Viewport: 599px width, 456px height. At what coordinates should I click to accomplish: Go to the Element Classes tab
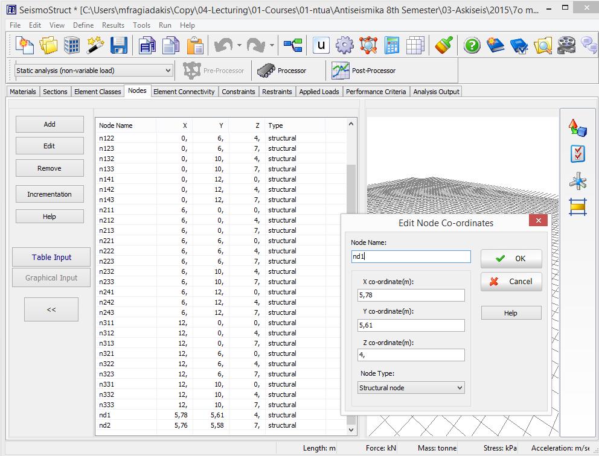[97, 92]
